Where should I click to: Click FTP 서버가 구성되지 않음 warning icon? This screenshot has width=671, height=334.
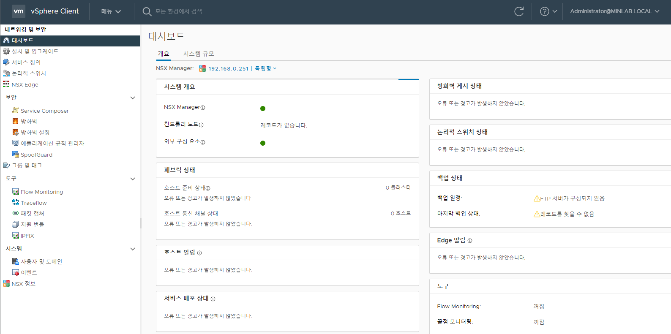(x=537, y=198)
